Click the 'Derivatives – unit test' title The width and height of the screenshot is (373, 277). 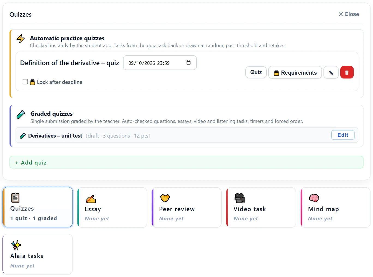pyautogui.click(x=55, y=136)
